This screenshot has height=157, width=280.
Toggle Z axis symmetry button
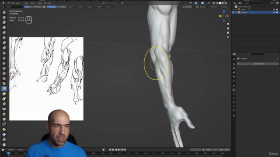click(x=191, y=7)
